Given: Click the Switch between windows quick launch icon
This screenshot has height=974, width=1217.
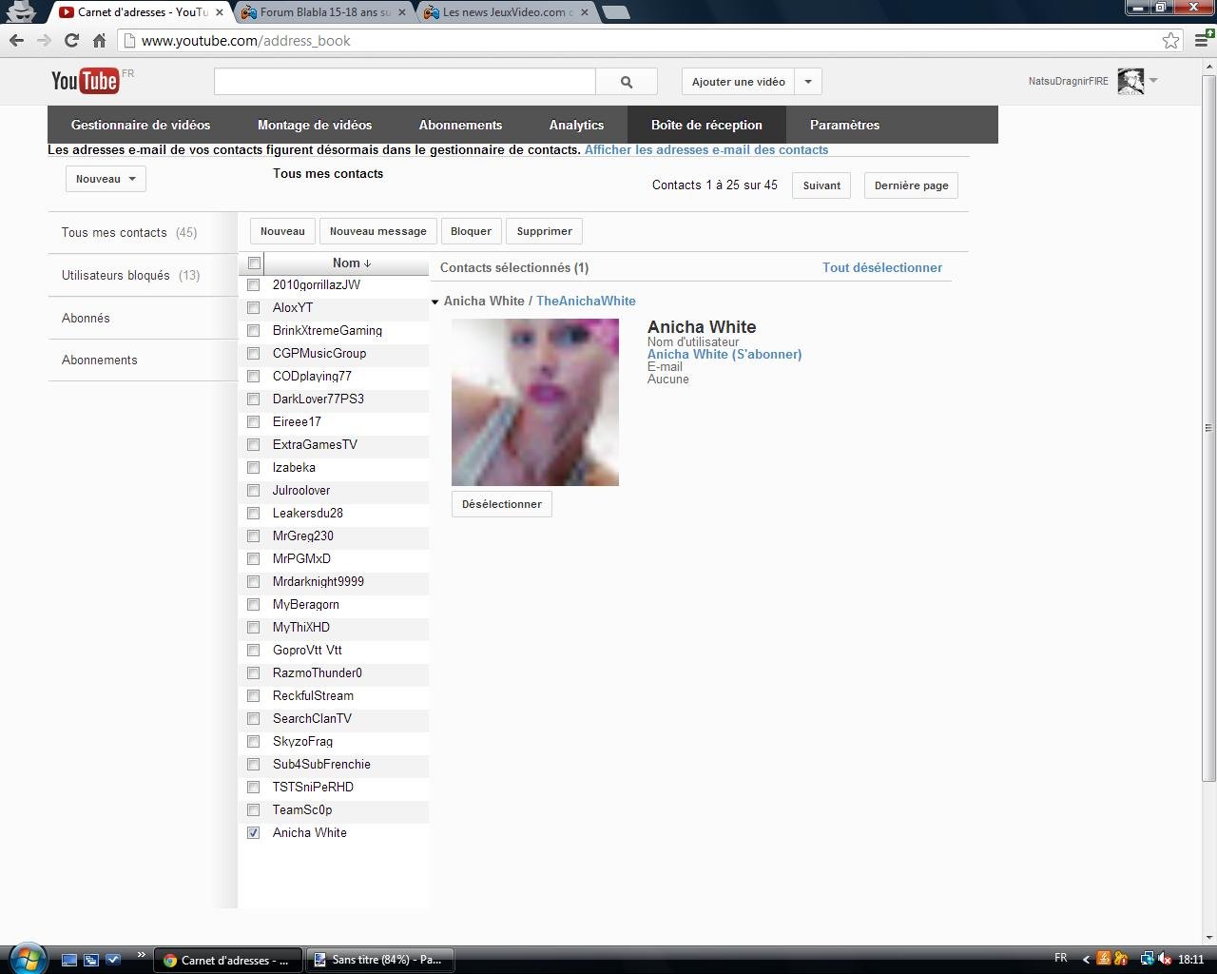Looking at the screenshot, I should point(91,960).
